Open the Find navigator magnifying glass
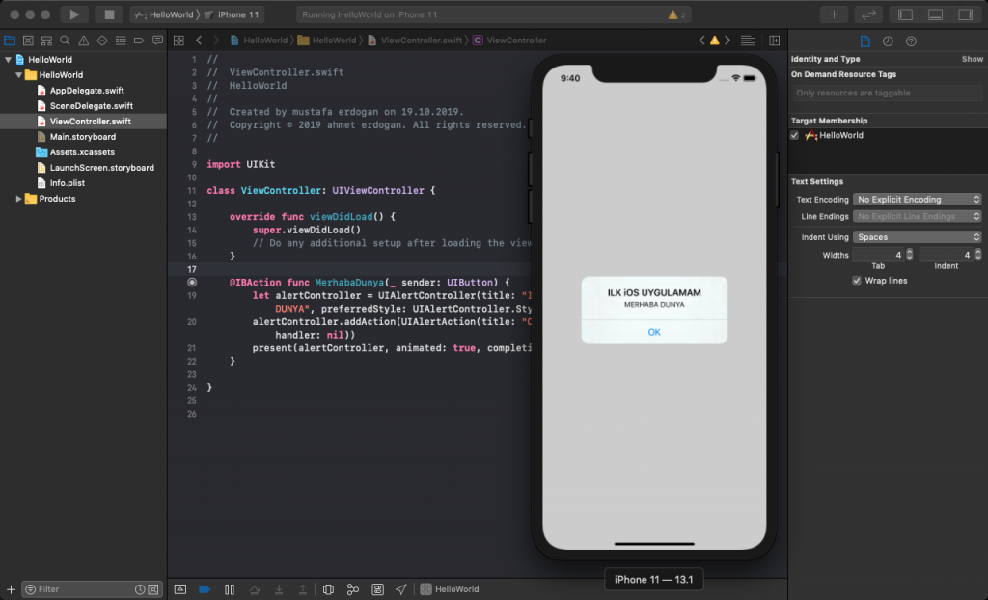This screenshot has width=988, height=600. coord(64,41)
